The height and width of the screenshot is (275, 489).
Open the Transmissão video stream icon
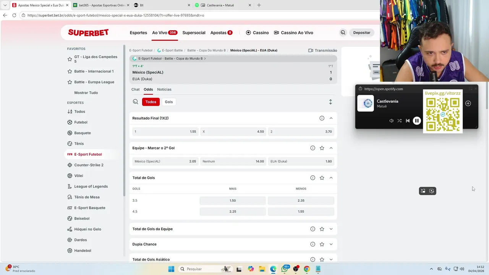click(x=311, y=50)
